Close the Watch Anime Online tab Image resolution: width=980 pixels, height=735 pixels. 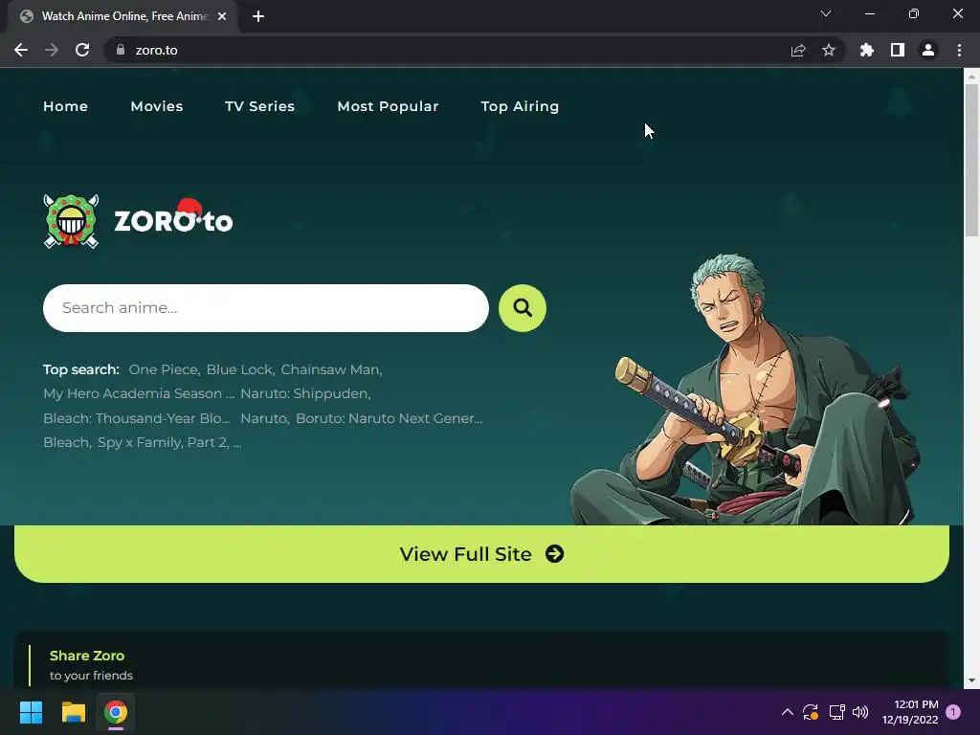(x=221, y=16)
